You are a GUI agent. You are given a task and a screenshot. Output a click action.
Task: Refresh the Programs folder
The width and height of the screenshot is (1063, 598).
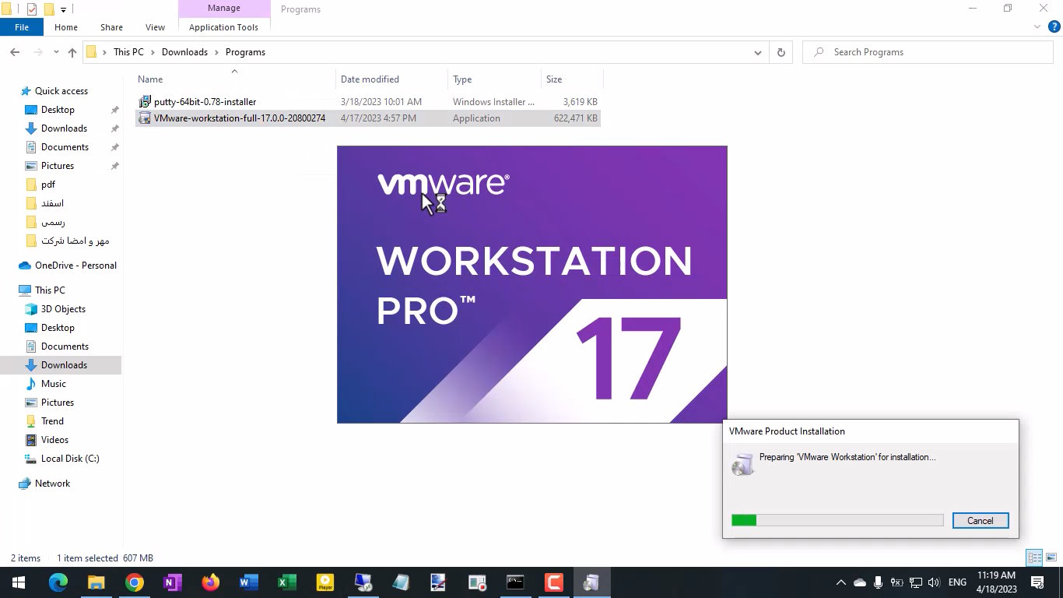(x=781, y=52)
